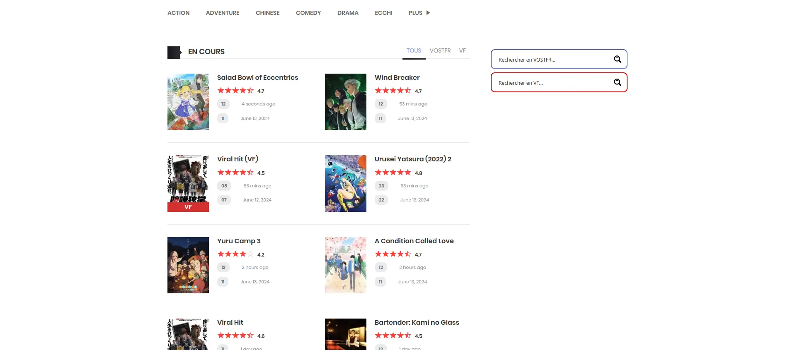Click the EN COURS section heading
The width and height of the screenshot is (795, 350).
(x=206, y=52)
